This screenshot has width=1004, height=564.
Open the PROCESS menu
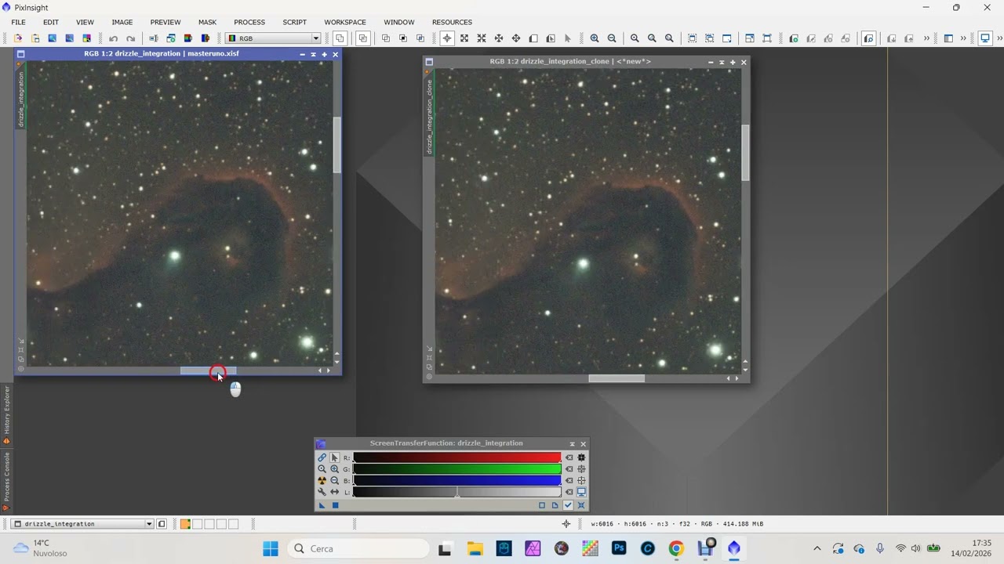tap(249, 22)
